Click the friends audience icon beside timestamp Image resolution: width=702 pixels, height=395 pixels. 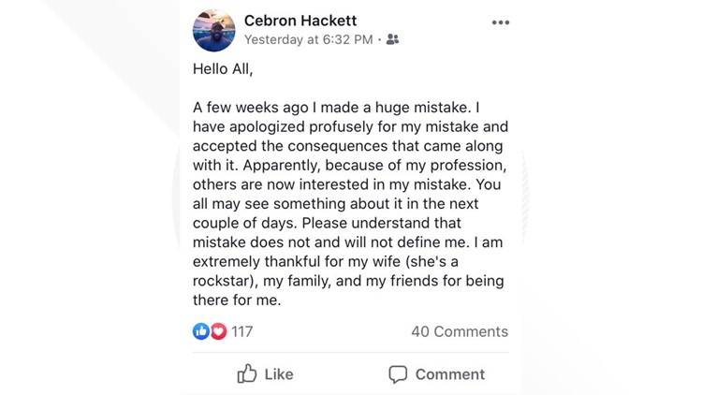[x=392, y=39]
